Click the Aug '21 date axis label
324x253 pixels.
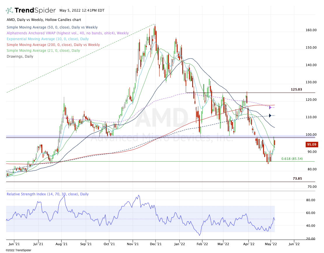(x=62, y=244)
